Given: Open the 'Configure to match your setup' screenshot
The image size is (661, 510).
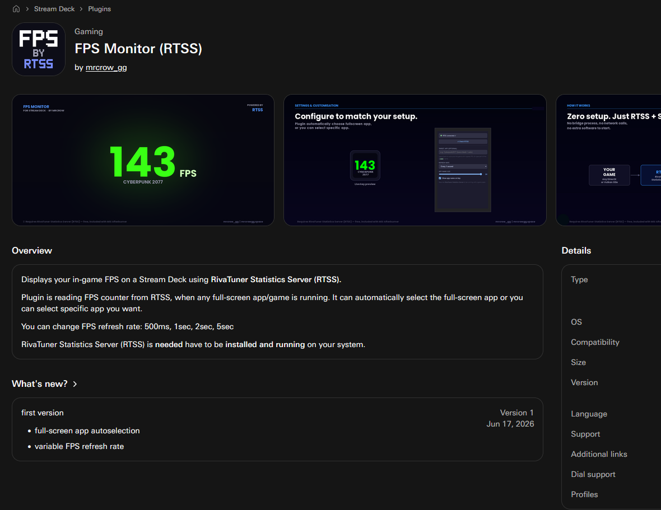Looking at the screenshot, I should click(x=415, y=160).
